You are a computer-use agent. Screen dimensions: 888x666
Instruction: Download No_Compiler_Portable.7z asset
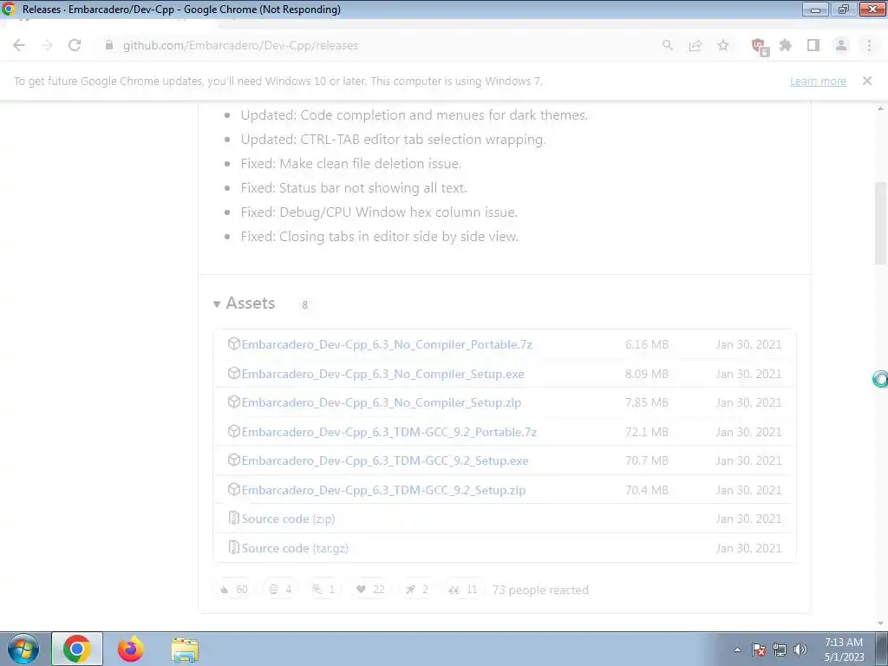coord(387,344)
